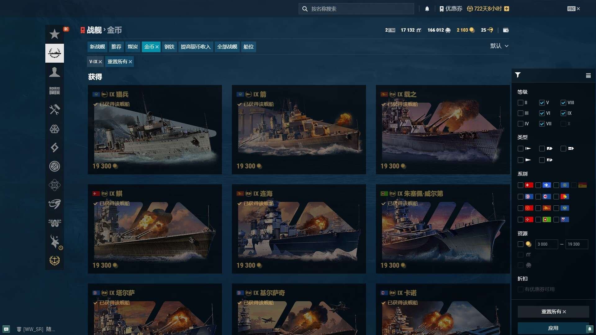Viewport: 596px width, 335px height.
Task: Click the list view icon in filter panel
Action: [x=588, y=75]
